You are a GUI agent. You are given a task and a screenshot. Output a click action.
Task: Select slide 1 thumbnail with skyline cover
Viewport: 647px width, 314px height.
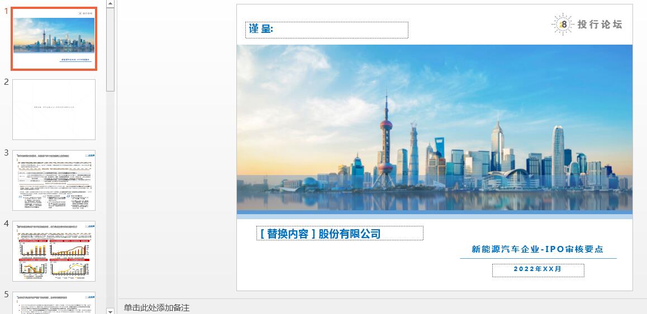click(54, 38)
